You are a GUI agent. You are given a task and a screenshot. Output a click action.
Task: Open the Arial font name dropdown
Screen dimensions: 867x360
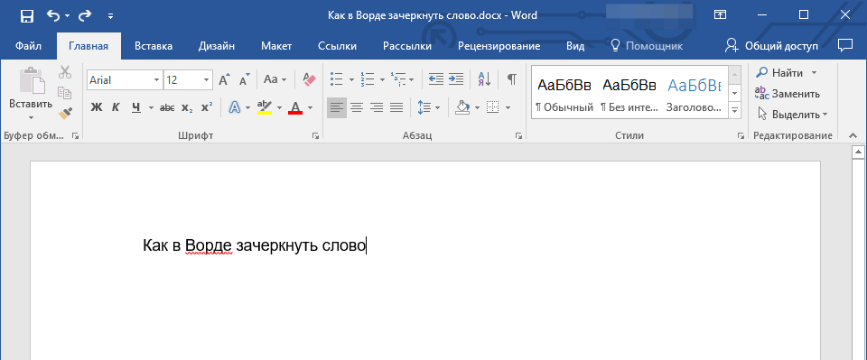tap(156, 80)
